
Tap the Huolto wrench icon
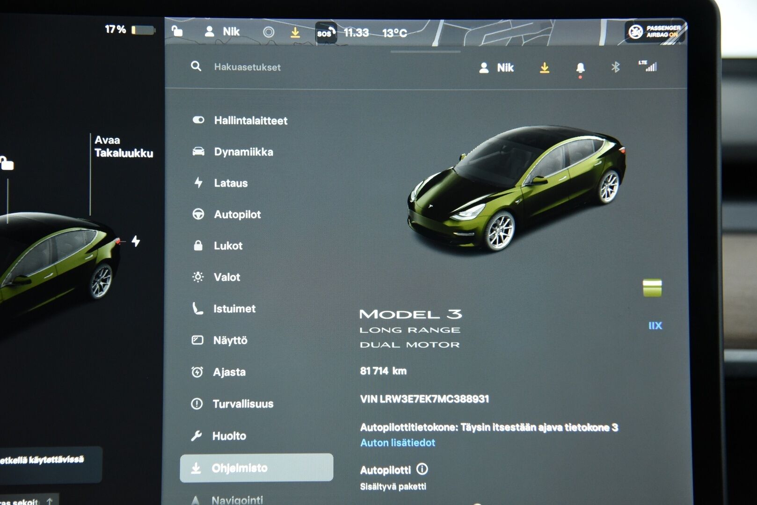pyautogui.click(x=197, y=436)
